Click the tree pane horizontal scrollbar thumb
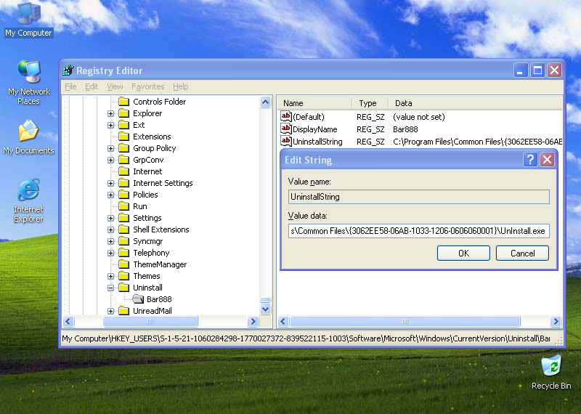The image size is (581, 414). [x=150, y=321]
